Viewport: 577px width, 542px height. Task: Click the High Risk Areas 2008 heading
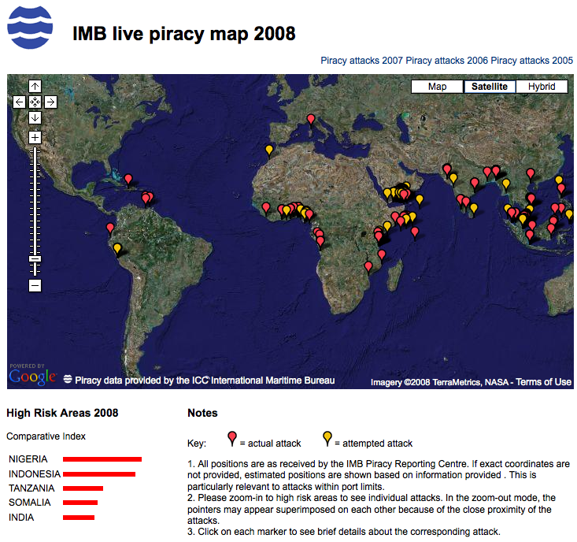point(62,413)
